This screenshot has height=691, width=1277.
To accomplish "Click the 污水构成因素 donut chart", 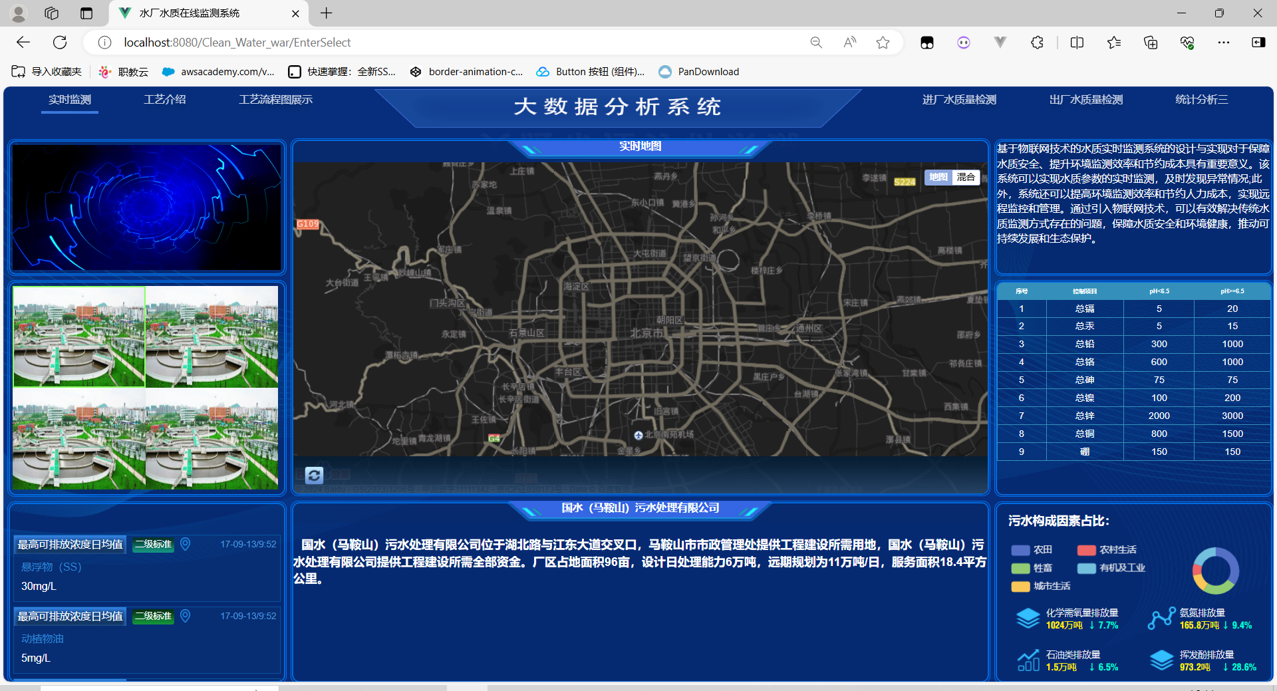I will coord(1216,571).
